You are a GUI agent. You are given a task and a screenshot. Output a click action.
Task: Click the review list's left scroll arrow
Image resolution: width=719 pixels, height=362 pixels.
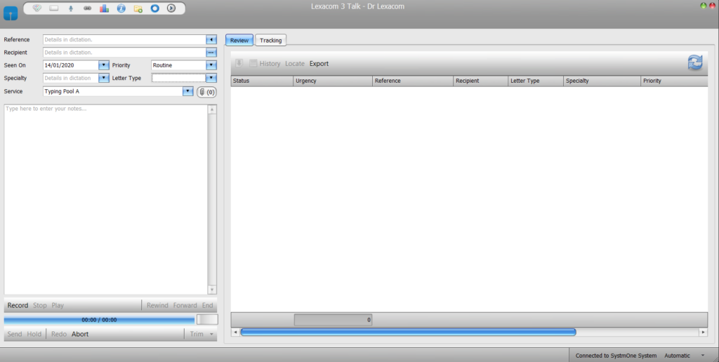[x=235, y=333]
